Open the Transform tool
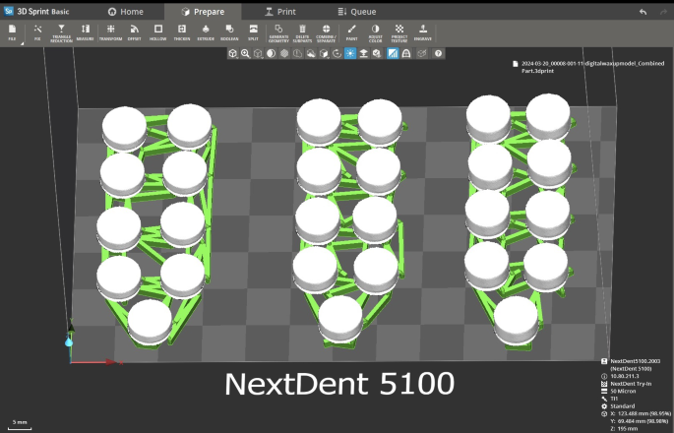The height and width of the screenshot is (433, 674). coord(110,32)
